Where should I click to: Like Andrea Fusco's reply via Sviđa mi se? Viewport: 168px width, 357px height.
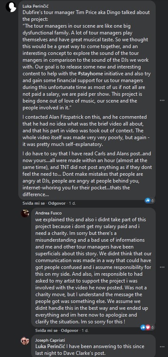click(x=46, y=330)
